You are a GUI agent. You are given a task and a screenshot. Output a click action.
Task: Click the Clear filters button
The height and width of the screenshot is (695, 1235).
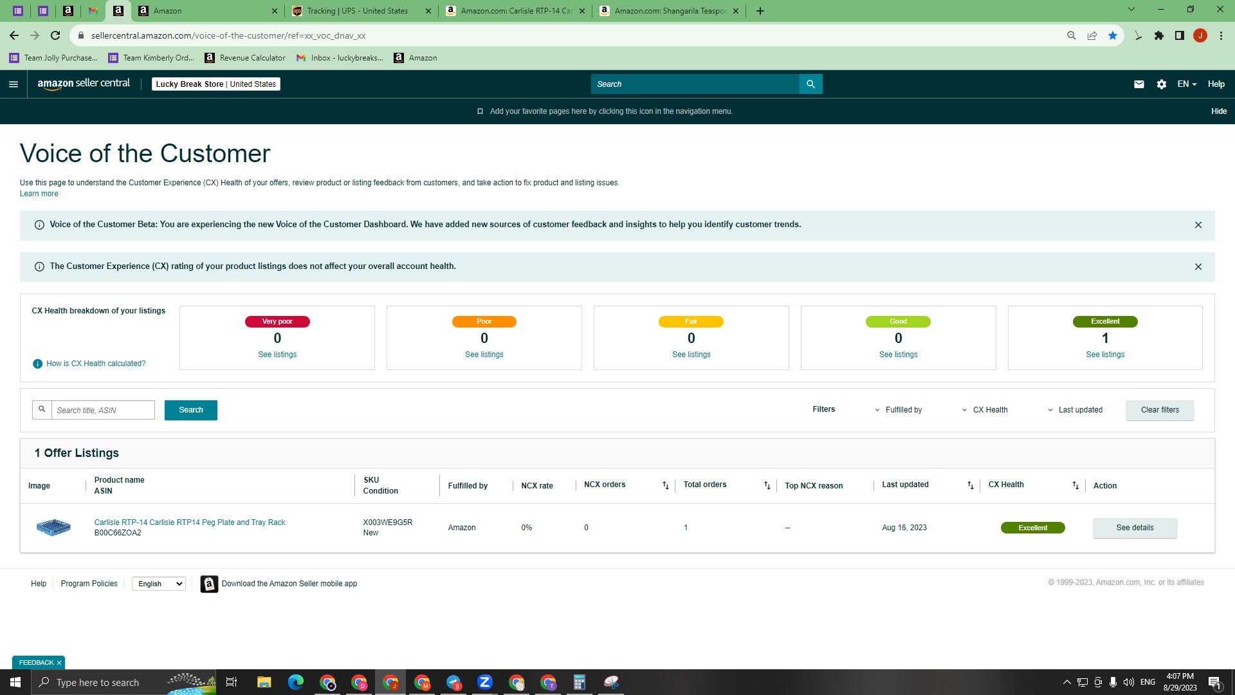1160,411
